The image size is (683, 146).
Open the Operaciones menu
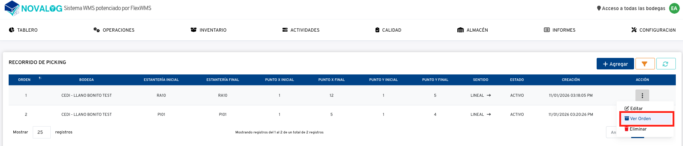coord(114,30)
